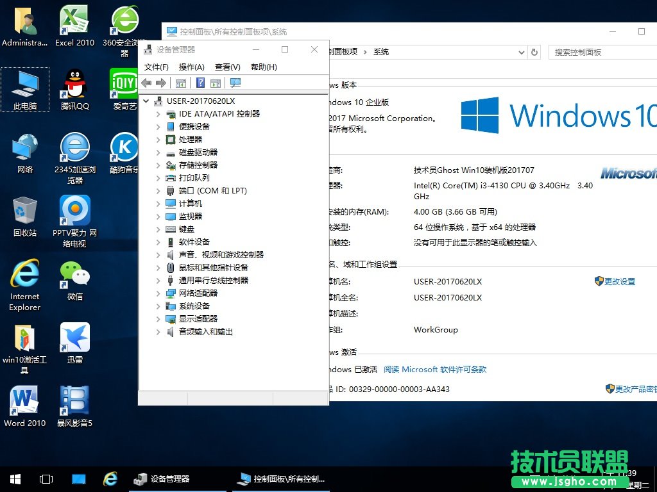Screen dimensions: 657x492
Task: Expand the 网络适配器 device node
Action: click(x=158, y=293)
